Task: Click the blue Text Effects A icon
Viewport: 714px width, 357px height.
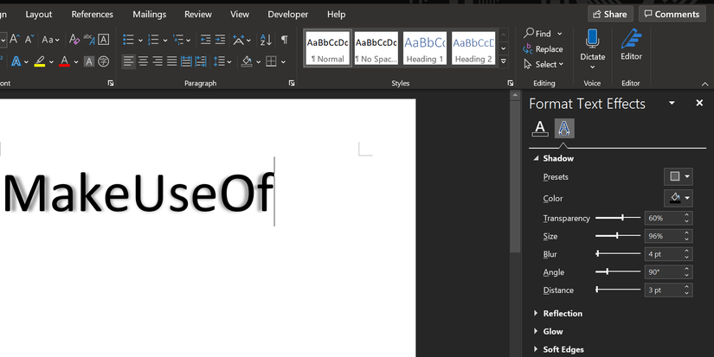Action: (x=16, y=61)
